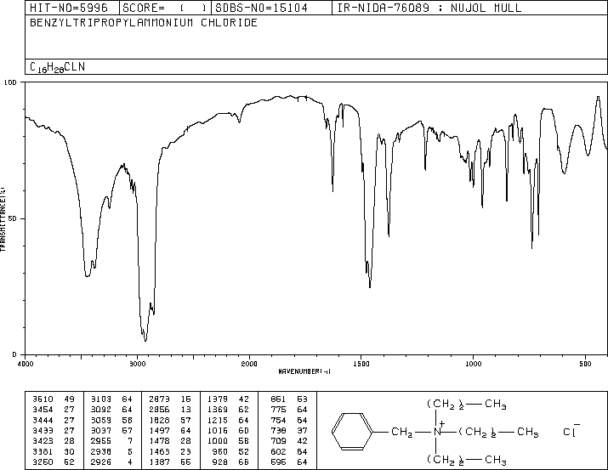Image resolution: width=608 pixels, height=470 pixels.
Task: Select the TRANSMITTANCE vertical axis title
Action: point(3,219)
